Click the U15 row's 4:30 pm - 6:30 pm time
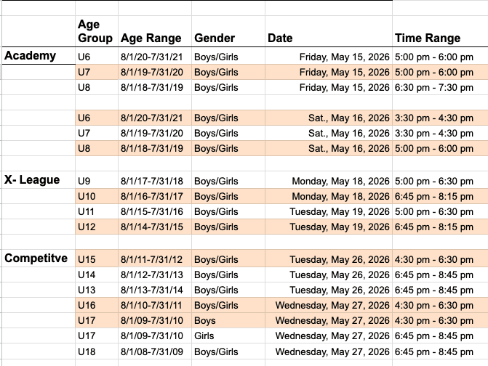 pos(434,259)
